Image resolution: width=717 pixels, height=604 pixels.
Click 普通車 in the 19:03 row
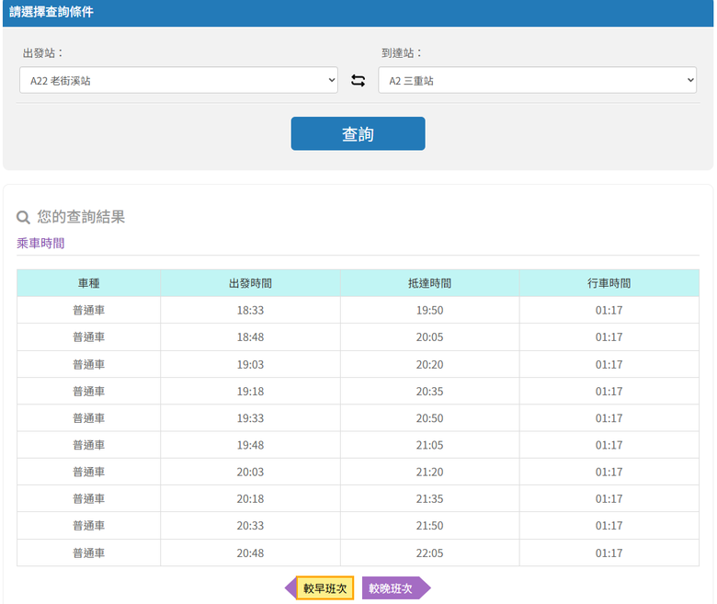point(89,365)
